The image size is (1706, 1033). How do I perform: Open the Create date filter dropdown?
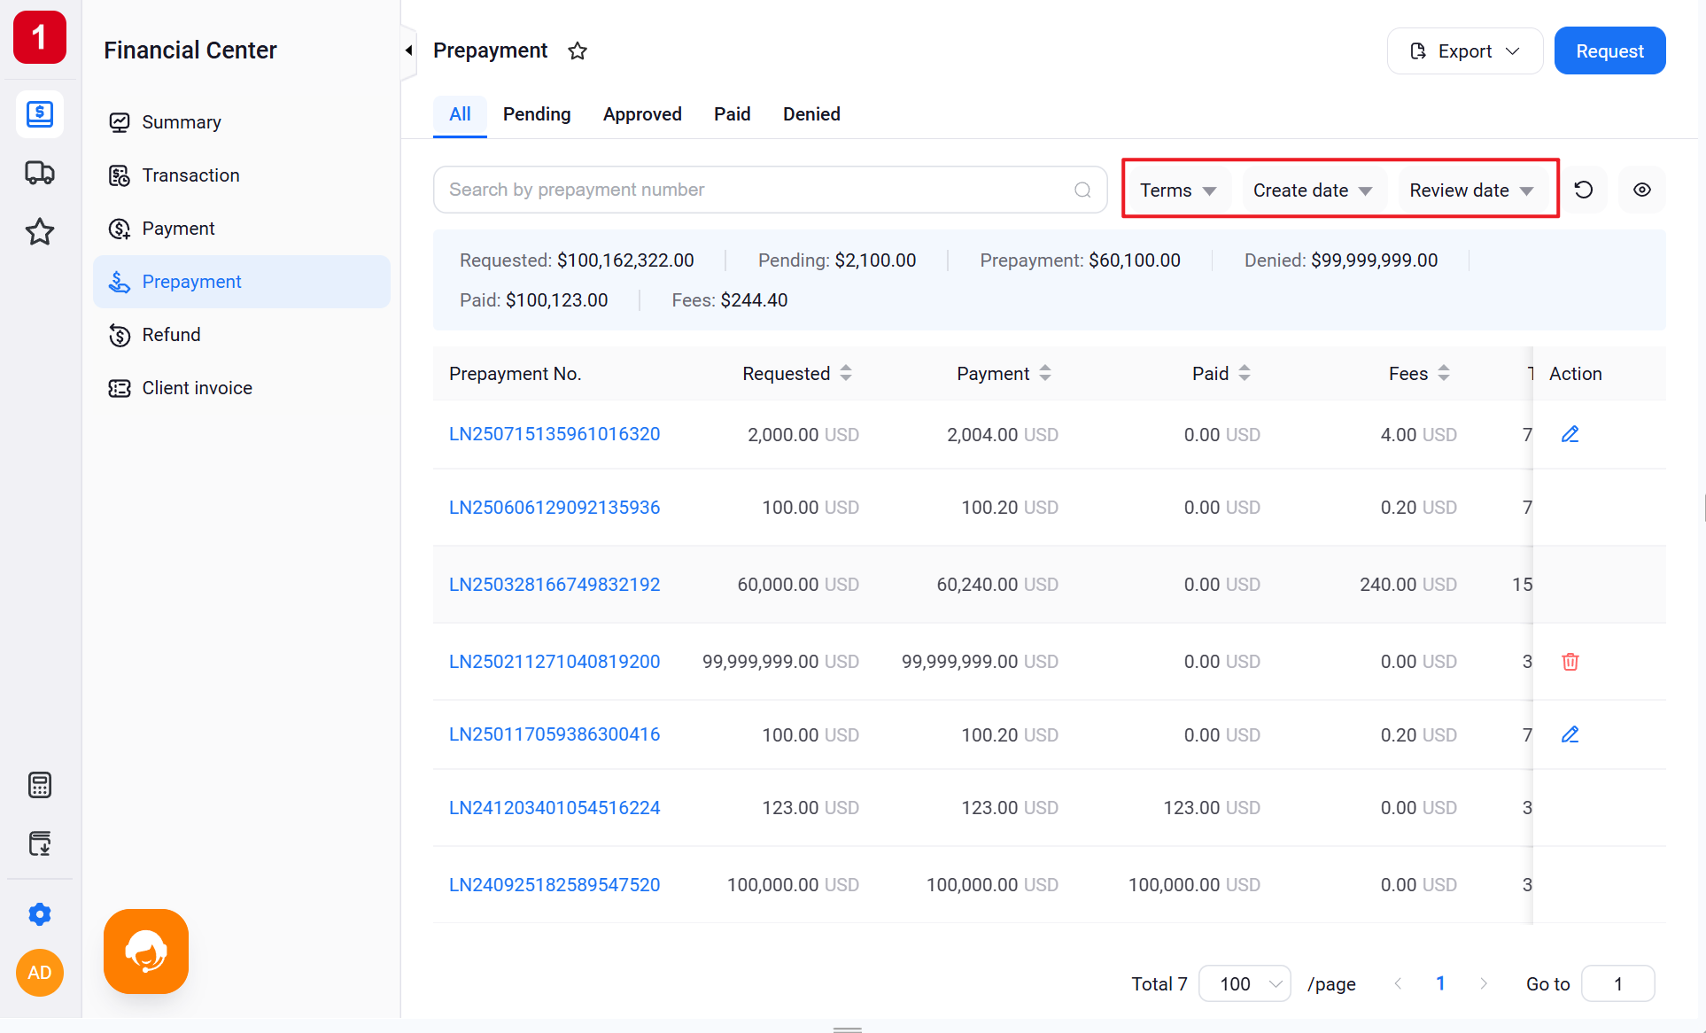point(1313,190)
